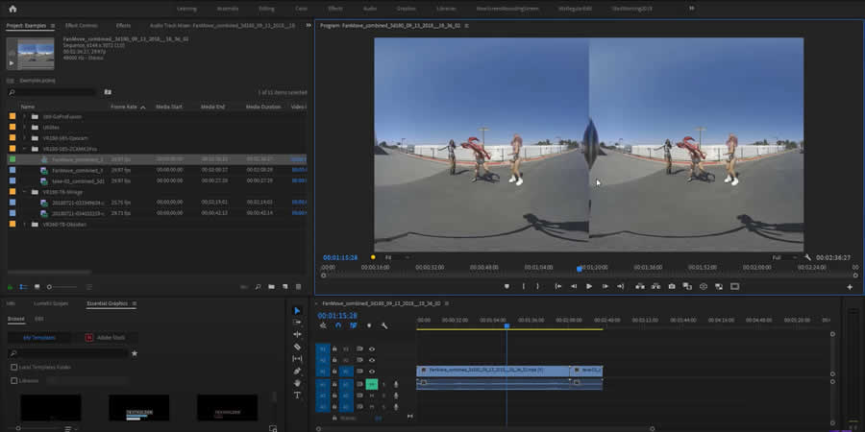Enable Local Templates Folder checkbox
Viewport: 865px width, 432px height.
pyautogui.click(x=13, y=367)
